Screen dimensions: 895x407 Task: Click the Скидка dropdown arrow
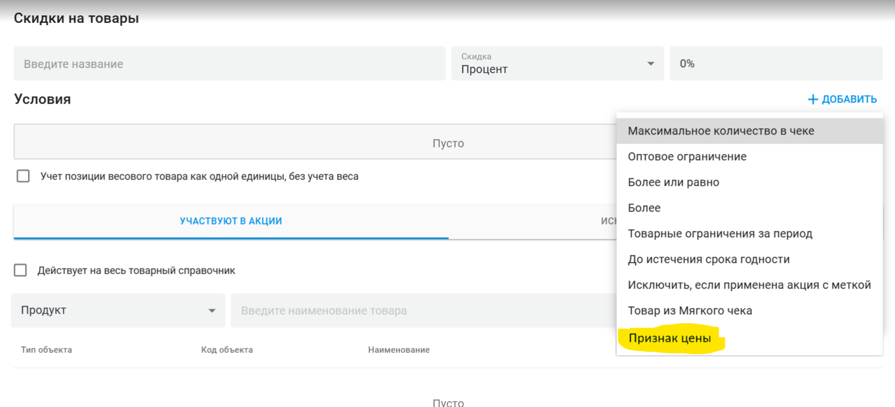[x=651, y=64]
